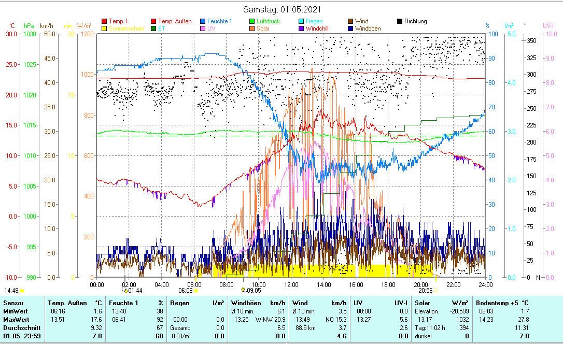Click the Bodentemp +5 column header
563x344 pixels.
(498, 303)
